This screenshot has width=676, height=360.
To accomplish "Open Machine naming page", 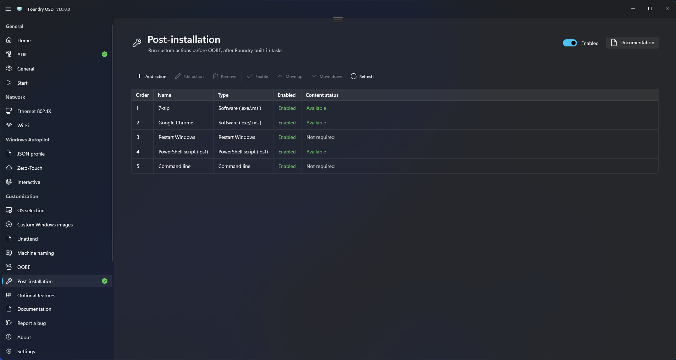I will point(57,253).
